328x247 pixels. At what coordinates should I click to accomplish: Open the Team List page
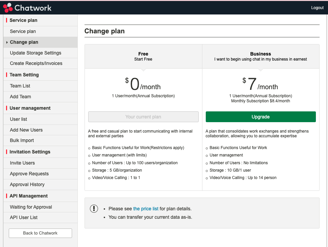click(20, 86)
